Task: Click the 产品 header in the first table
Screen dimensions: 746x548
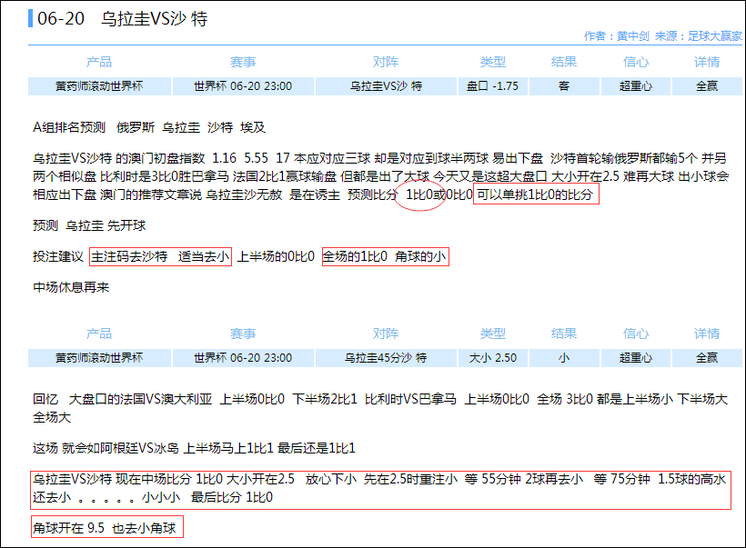Action: click(x=99, y=62)
